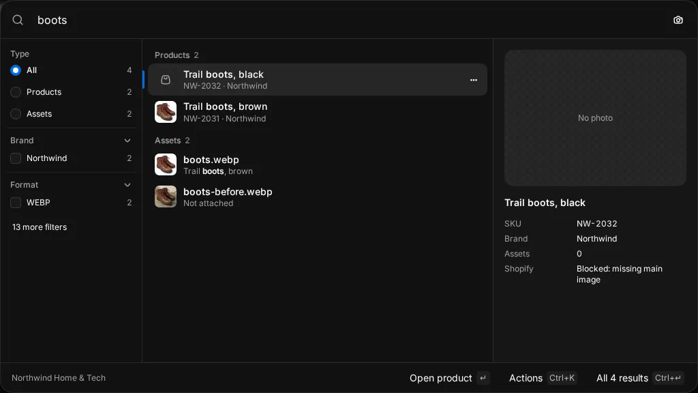This screenshot has width=698, height=393.
Task: Collapse the Format filter section
Action: (127, 185)
